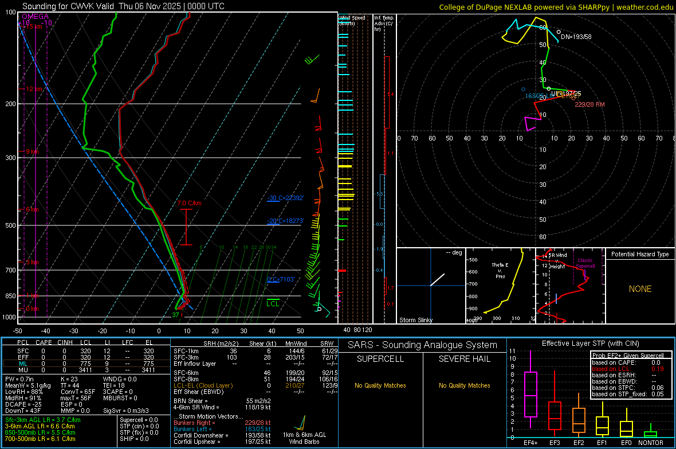Viewport: 676px width, 449px height.
Task: Click 'No Quality Matches' under SUPERCELL
Action: (x=380, y=385)
